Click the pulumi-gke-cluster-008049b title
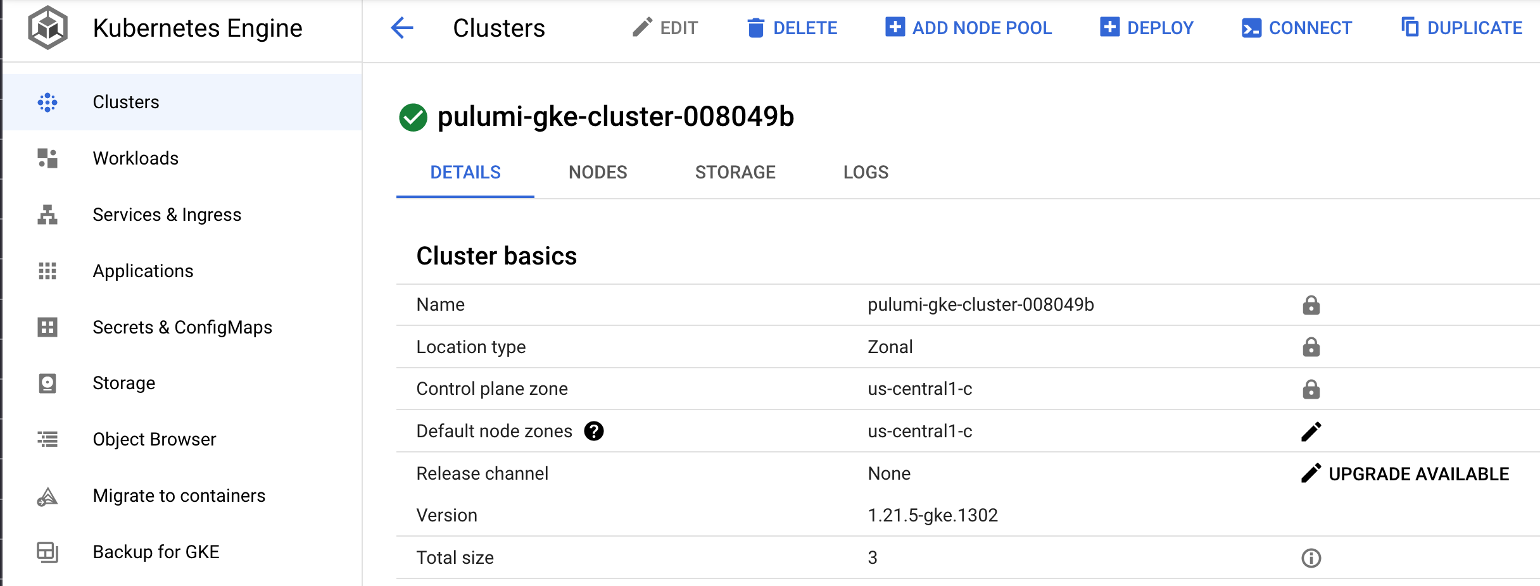 (615, 116)
